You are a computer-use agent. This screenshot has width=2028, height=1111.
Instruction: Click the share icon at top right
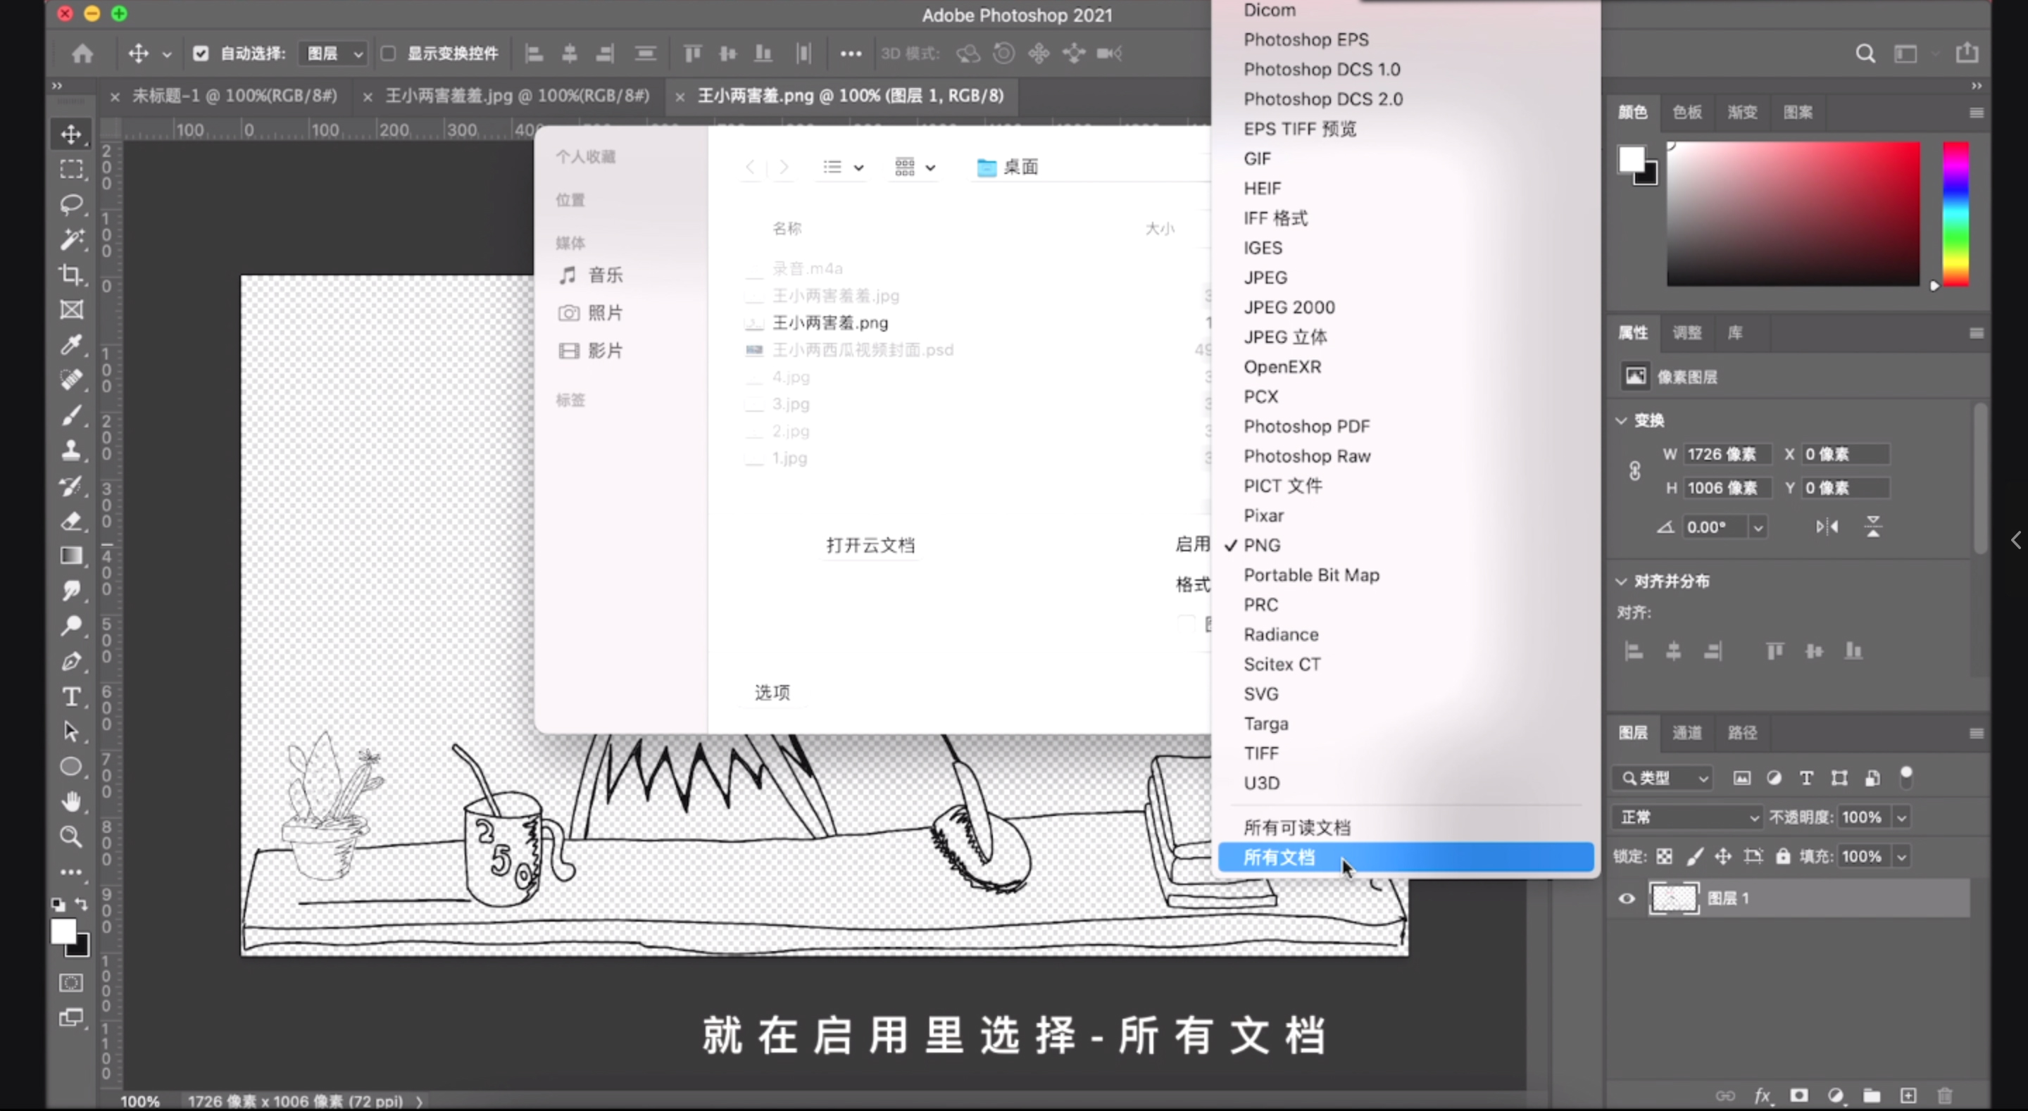(x=1967, y=53)
